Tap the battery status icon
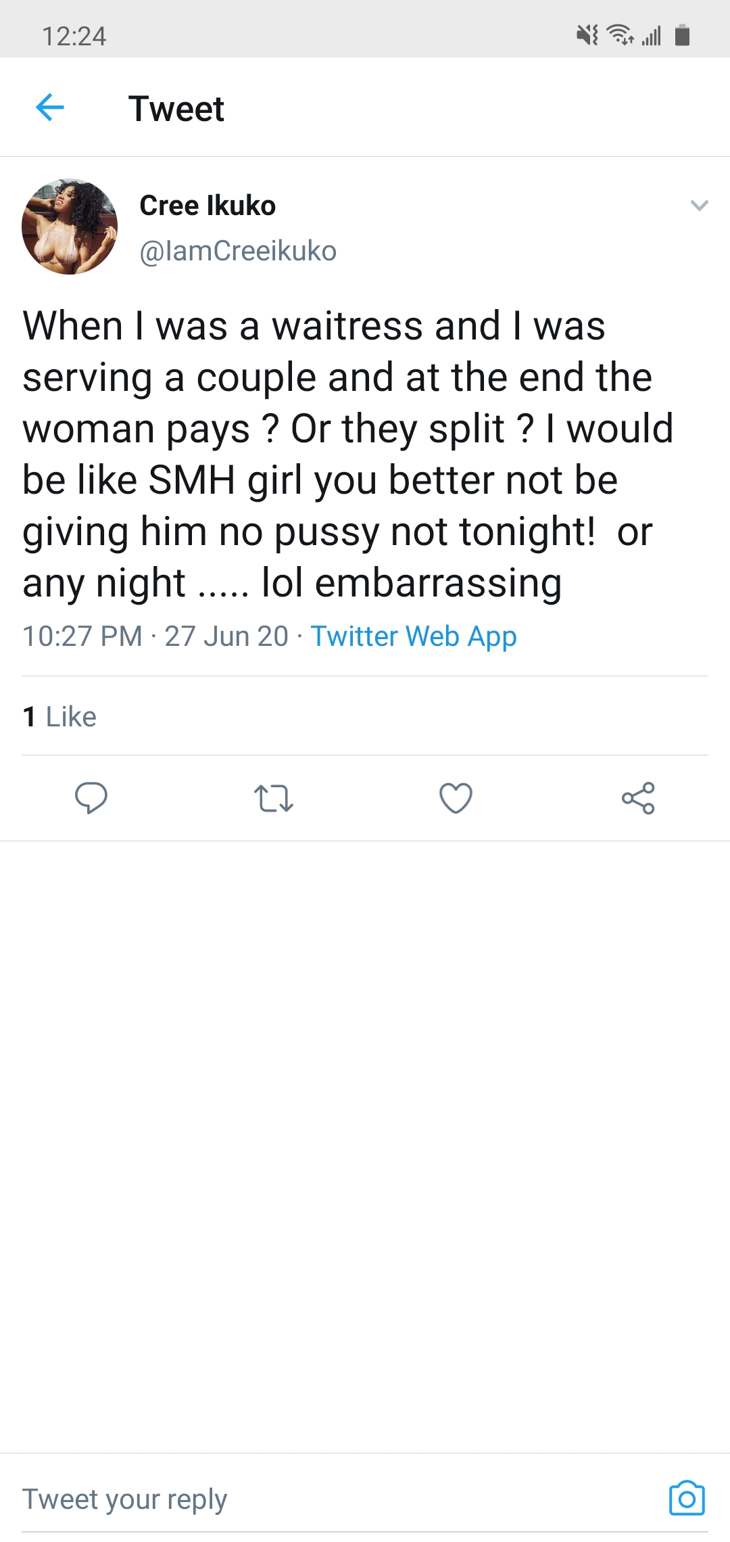Viewport: 730px width, 1542px height. [x=683, y=35]
